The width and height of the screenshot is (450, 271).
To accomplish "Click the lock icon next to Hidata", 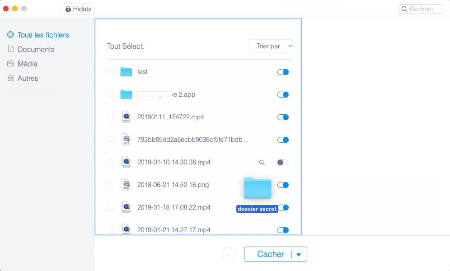I will (x=68, y=9).
